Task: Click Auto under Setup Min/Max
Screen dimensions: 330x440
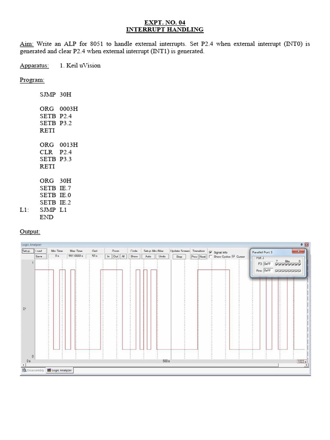Action: coord(148,257)
